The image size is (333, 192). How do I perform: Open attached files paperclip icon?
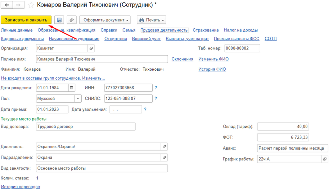coord(72,20)
